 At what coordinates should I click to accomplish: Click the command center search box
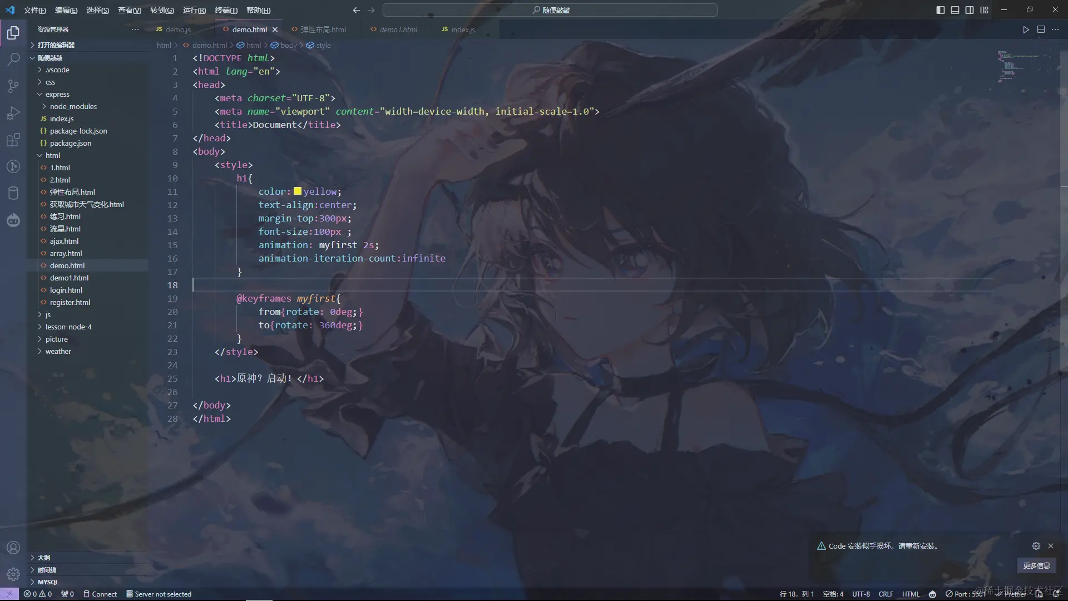pyautogui.click(x=550, y=10)
